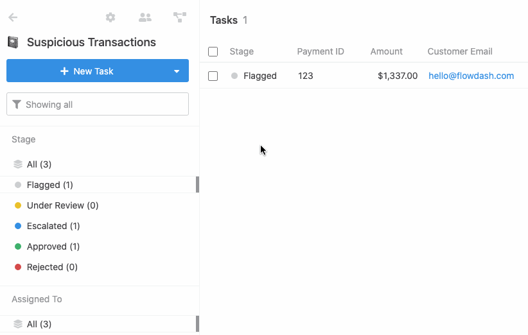This screenshot has width=528, height=335.
Task: Click the Assigned To section label
Action: pyautogui.click(x=37, y=299)
